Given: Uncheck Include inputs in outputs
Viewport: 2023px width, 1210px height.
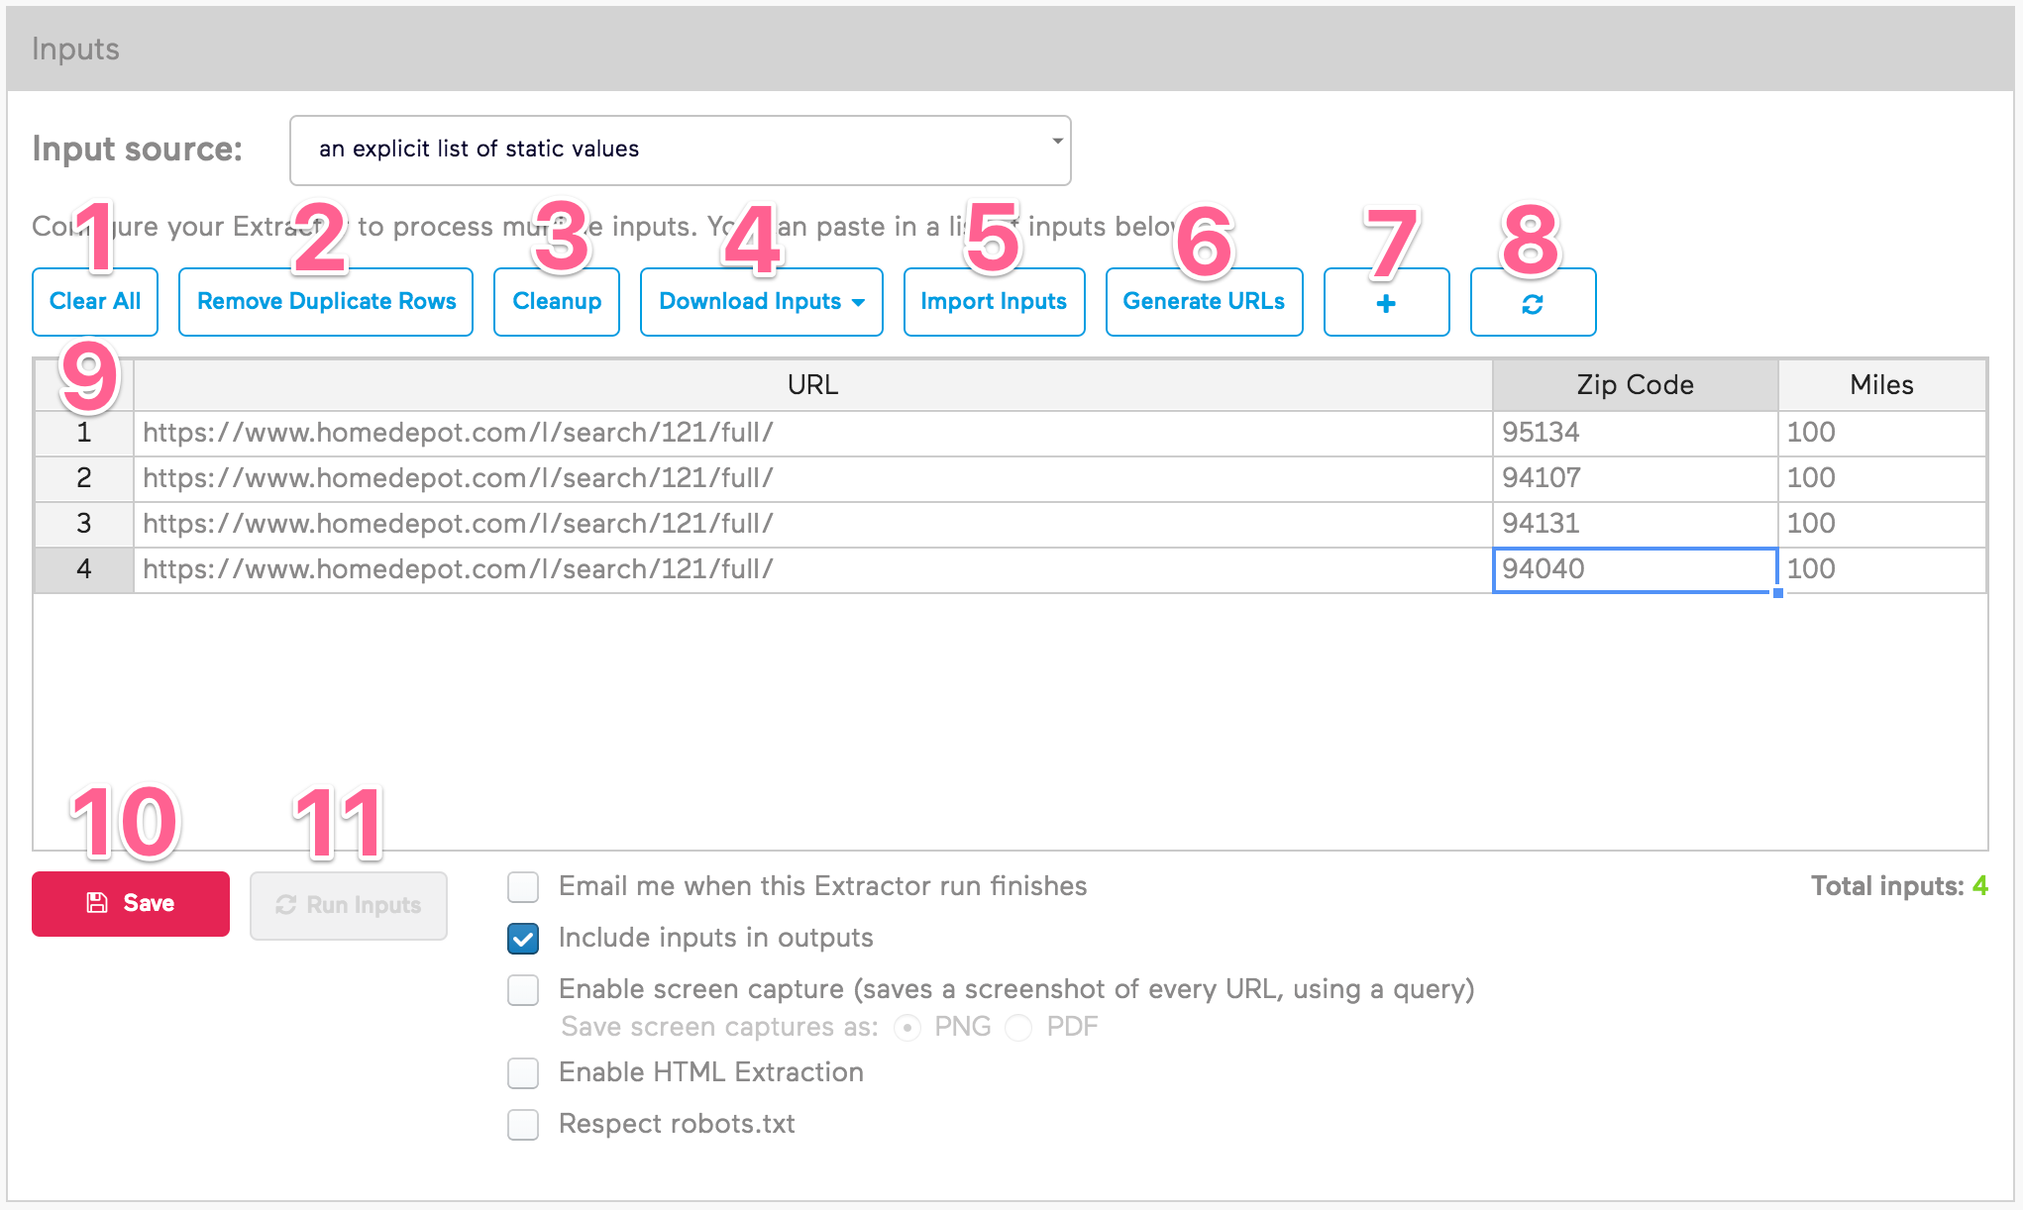Looking at the screenshot, I should tap(522, 938).
